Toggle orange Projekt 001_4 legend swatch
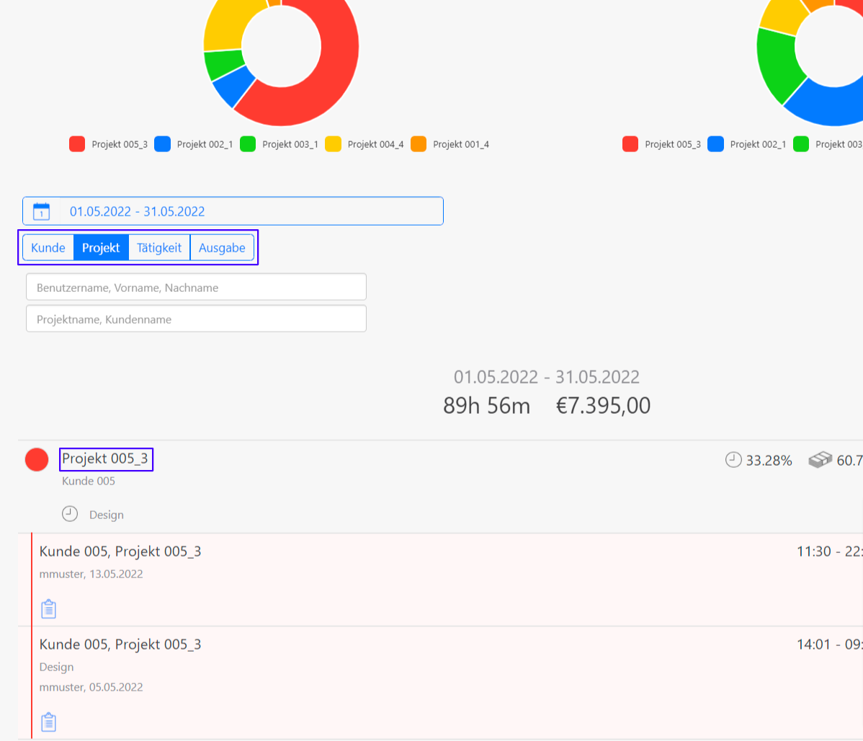The width and height of the screenshot is (863, 741). 419,144
